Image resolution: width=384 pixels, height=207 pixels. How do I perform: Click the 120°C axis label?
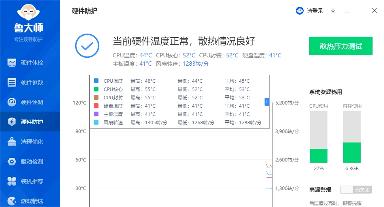coord(79,103)
